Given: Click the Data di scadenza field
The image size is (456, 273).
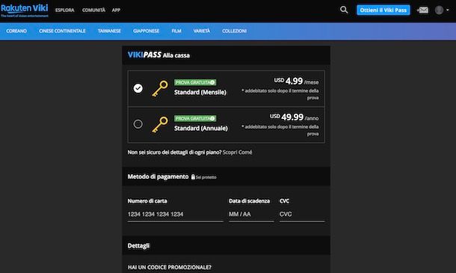Looking at the screenshot, I should pos(251,215).
